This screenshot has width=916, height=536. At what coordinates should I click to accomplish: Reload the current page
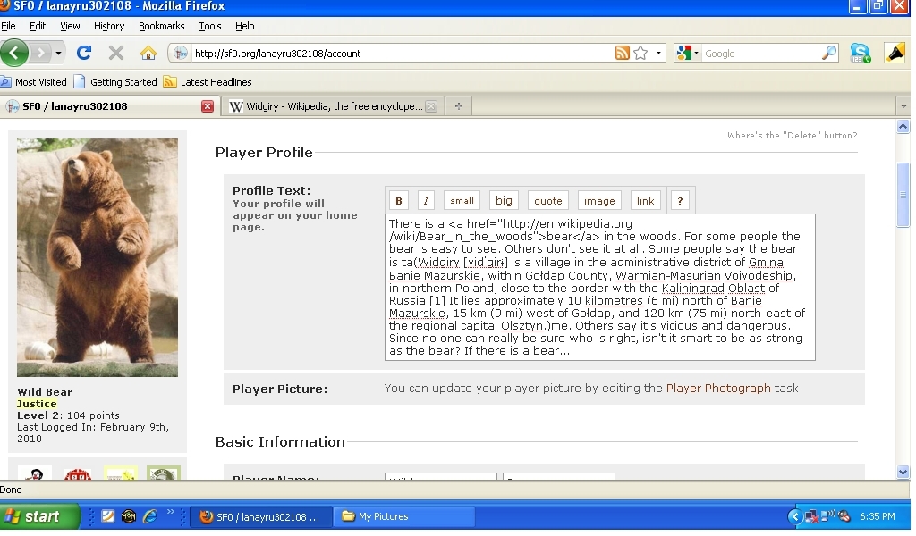(x=84, y=53)
